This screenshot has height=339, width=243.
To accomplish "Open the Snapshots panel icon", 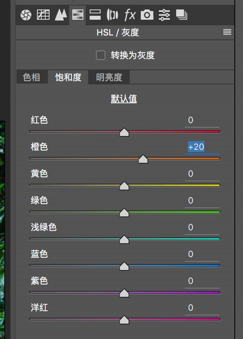I will (182, 15).
